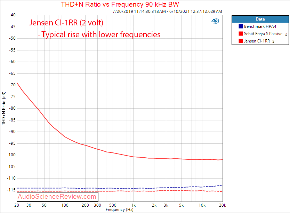Click the timestamp text below the title
The image size is (290, 213).
pos(167,11)
